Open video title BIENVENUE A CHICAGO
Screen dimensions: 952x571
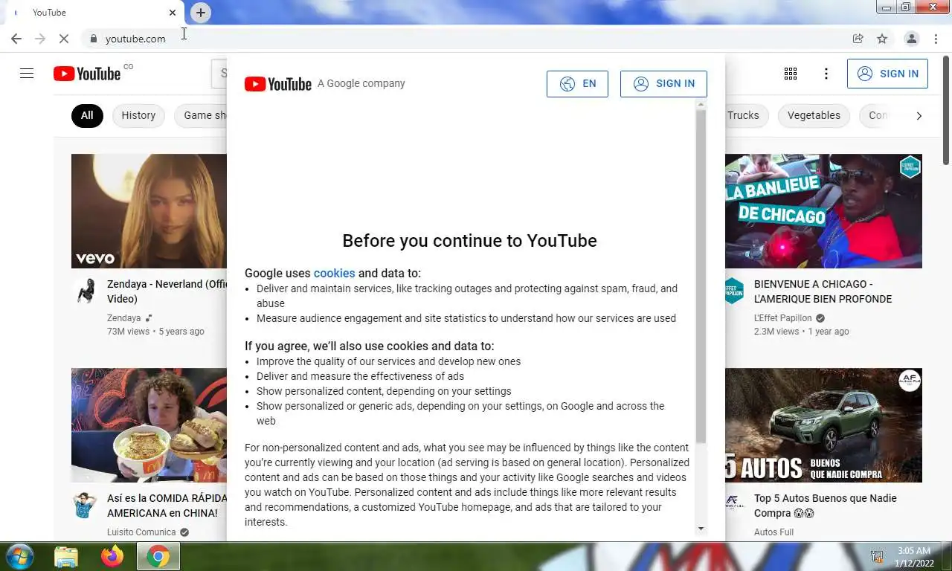coord(823,291)
